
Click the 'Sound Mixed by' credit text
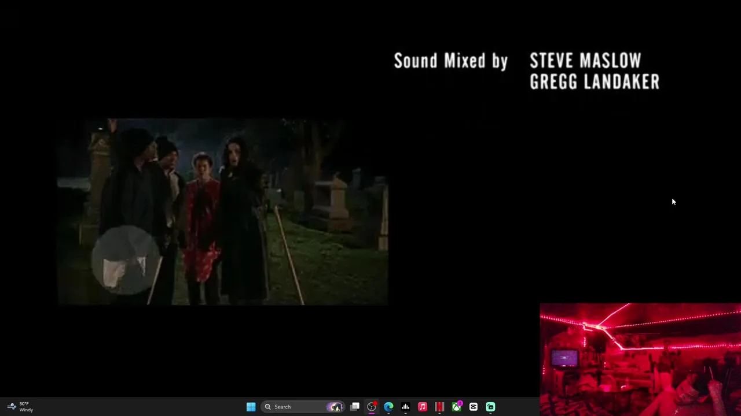(450, 61)
